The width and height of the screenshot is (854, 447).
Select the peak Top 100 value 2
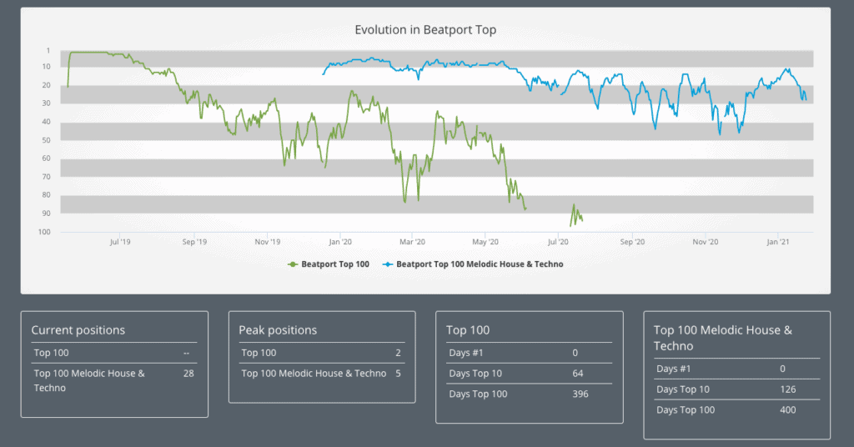click(x=398, y=354)
